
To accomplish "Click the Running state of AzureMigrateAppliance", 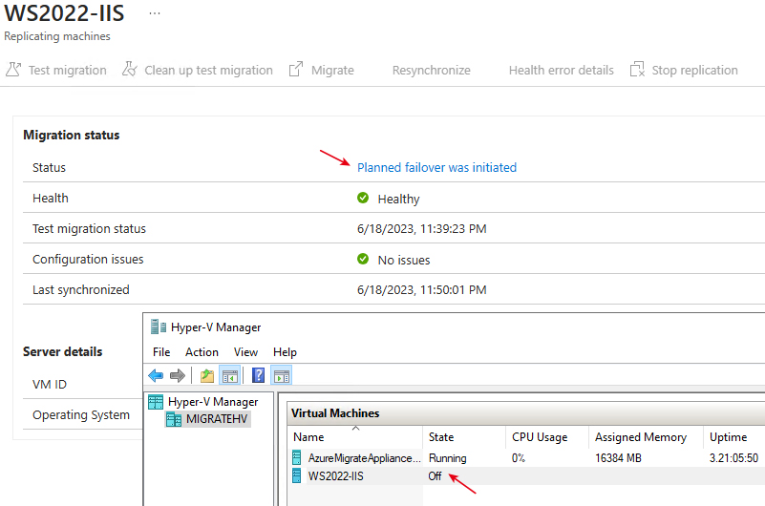I will click(x=447, y=458).
